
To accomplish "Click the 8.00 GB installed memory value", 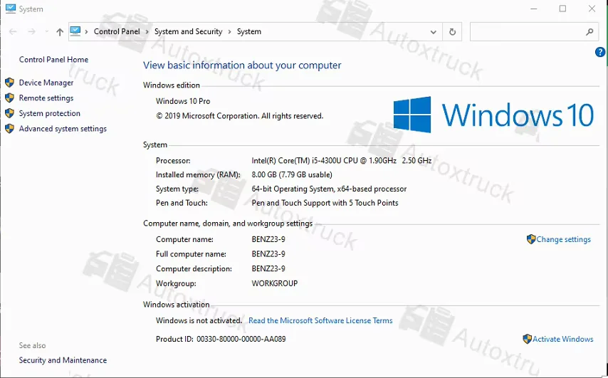I will point(292,175).
